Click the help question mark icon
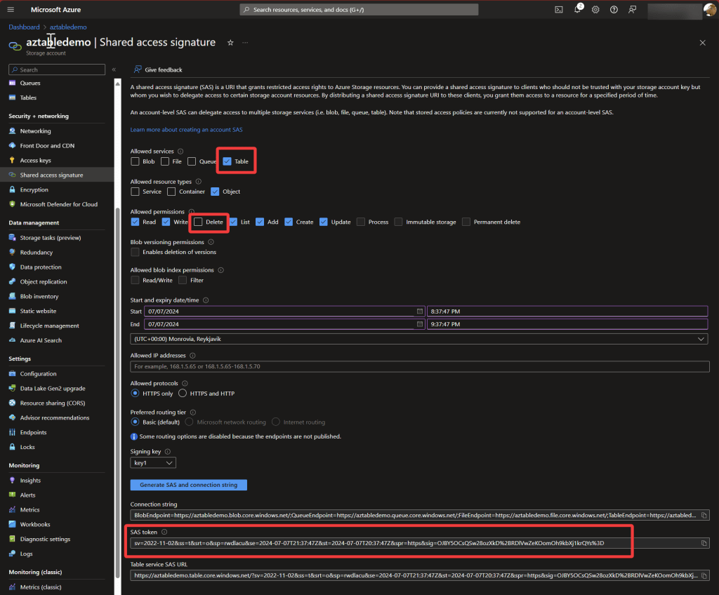719x595 pixels. [x=614, y=10]
